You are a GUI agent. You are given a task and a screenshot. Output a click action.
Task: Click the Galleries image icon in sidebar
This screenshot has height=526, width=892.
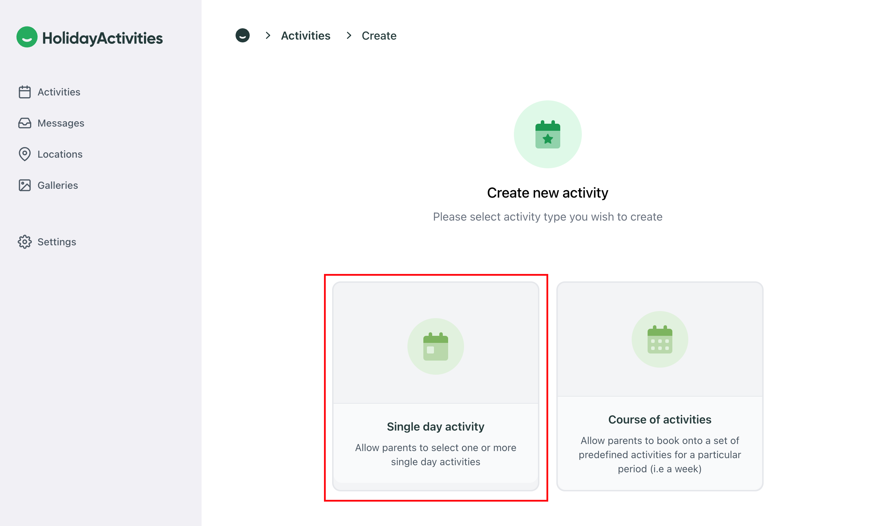tap(24, 185)
